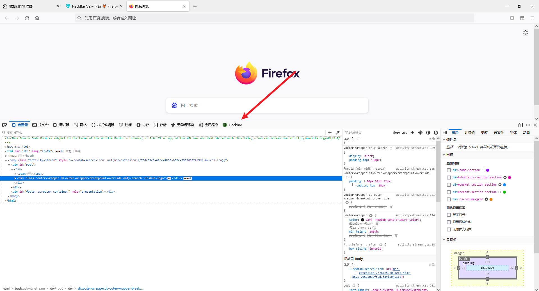
Task: Highlight the .outer-wrapper.only-search selector elements
Action: (391, 148)
